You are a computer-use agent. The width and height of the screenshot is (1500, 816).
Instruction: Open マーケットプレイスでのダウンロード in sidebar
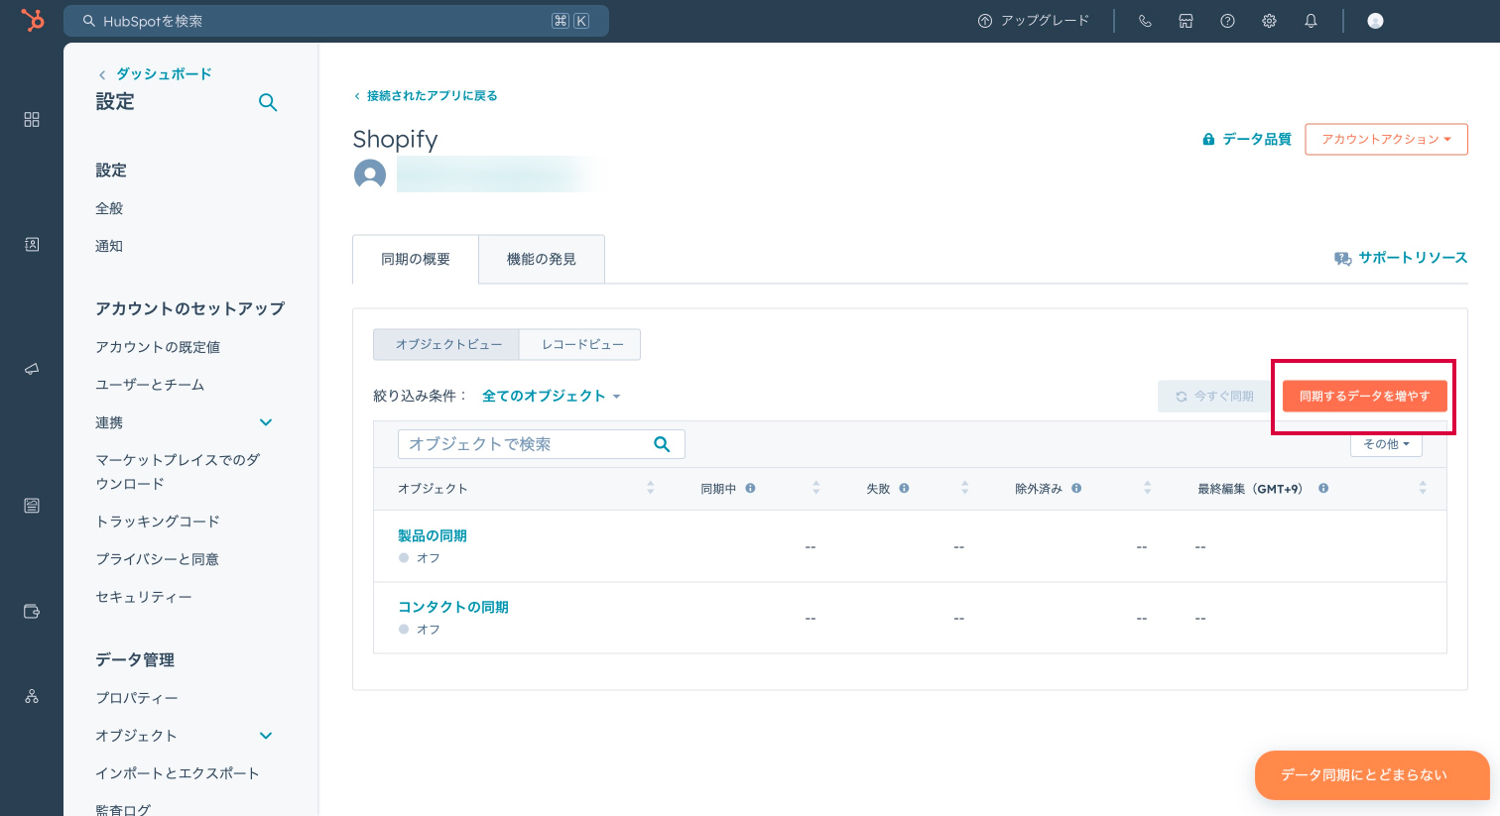point(178,472)
